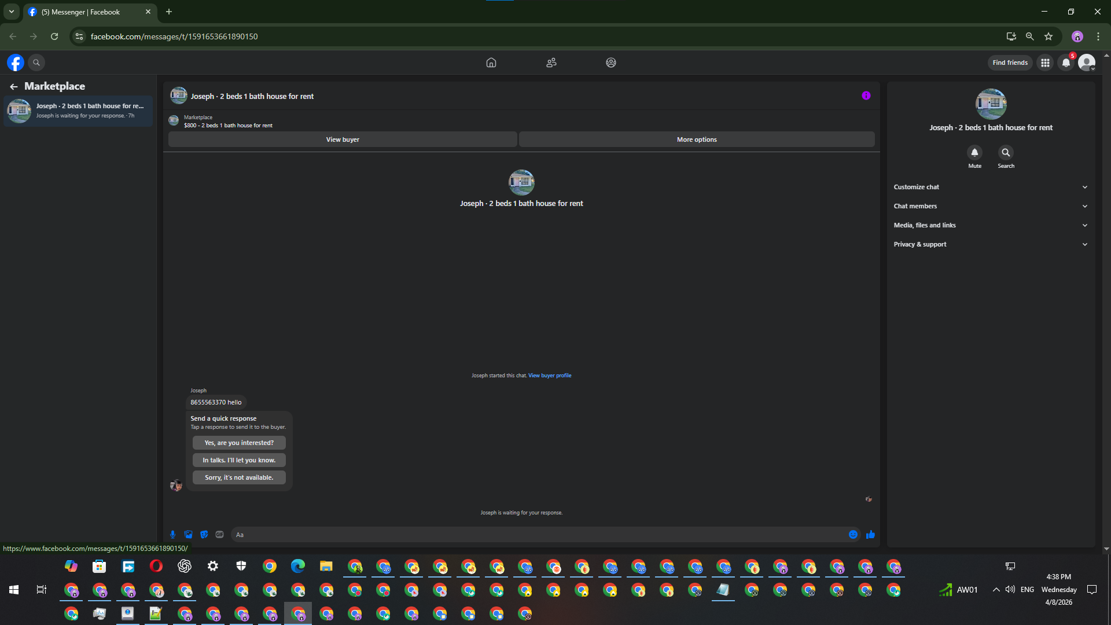Open the sticker picker icon
Image resolution: width=1111 pixels, height=625 pixels.
pos(204,535)
